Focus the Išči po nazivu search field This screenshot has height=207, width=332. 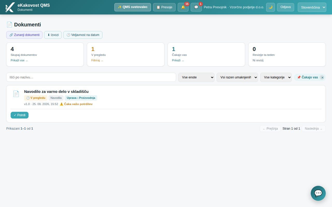[91, 77]
